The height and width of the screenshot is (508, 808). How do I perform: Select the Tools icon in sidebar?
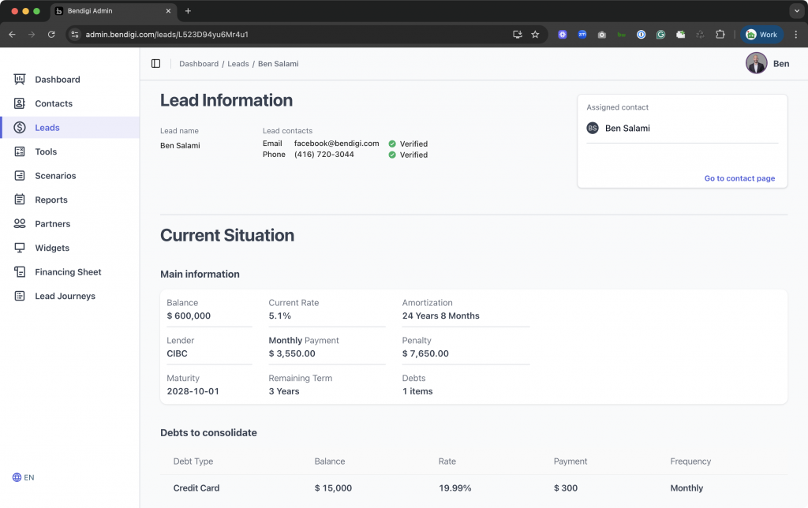[20, 151]
